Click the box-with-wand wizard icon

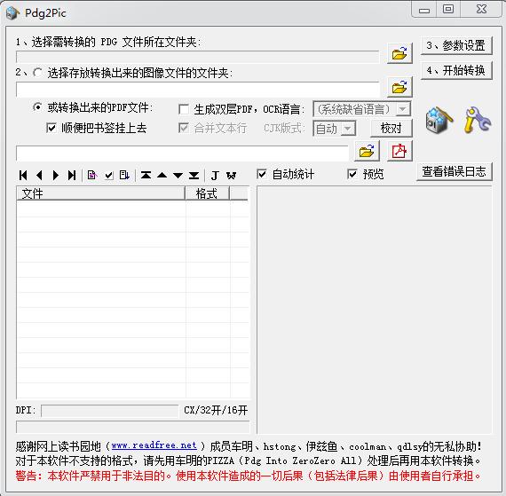coord(439,121)
